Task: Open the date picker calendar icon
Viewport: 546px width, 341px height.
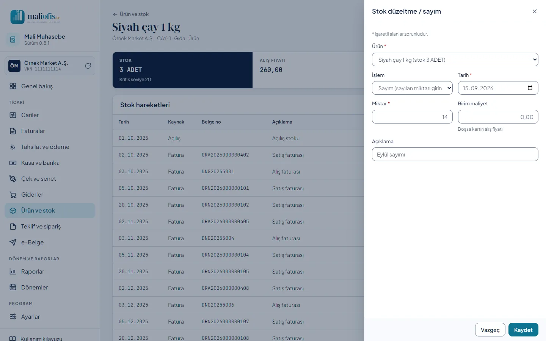Action: click(x=530, y=88)
